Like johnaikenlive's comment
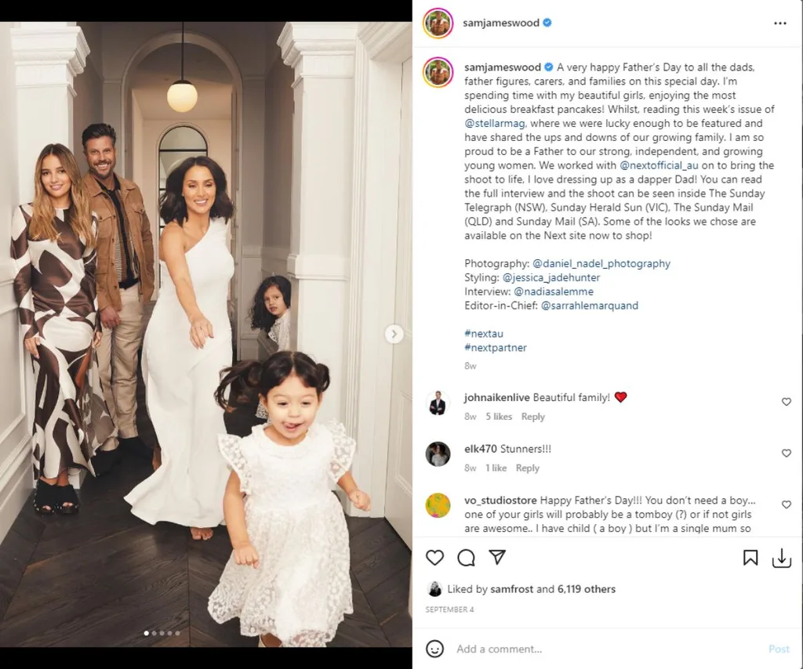The width and height of the screenshot is (803, 669). (786, 402)
